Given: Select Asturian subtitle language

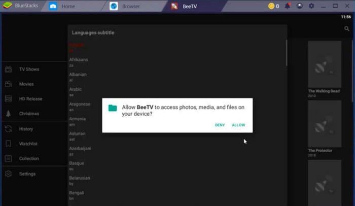Looking at the screenshot, I should click(x=77, y=136).
